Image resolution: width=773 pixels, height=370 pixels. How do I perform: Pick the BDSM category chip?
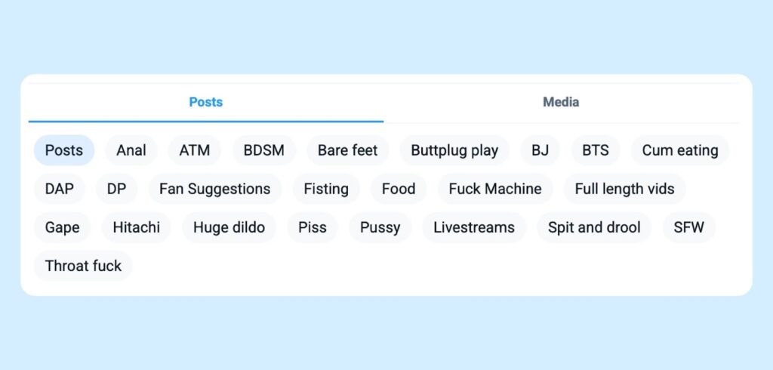263,150
